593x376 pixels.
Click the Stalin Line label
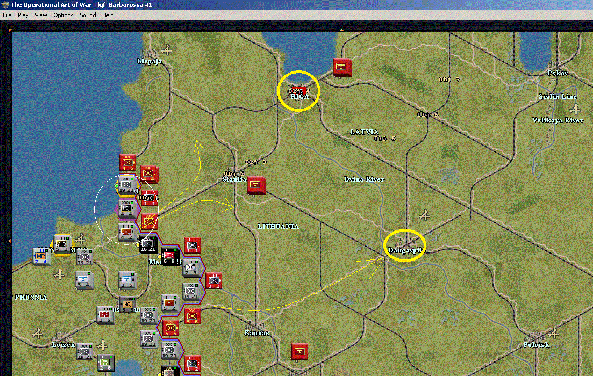tap(558, 97)
